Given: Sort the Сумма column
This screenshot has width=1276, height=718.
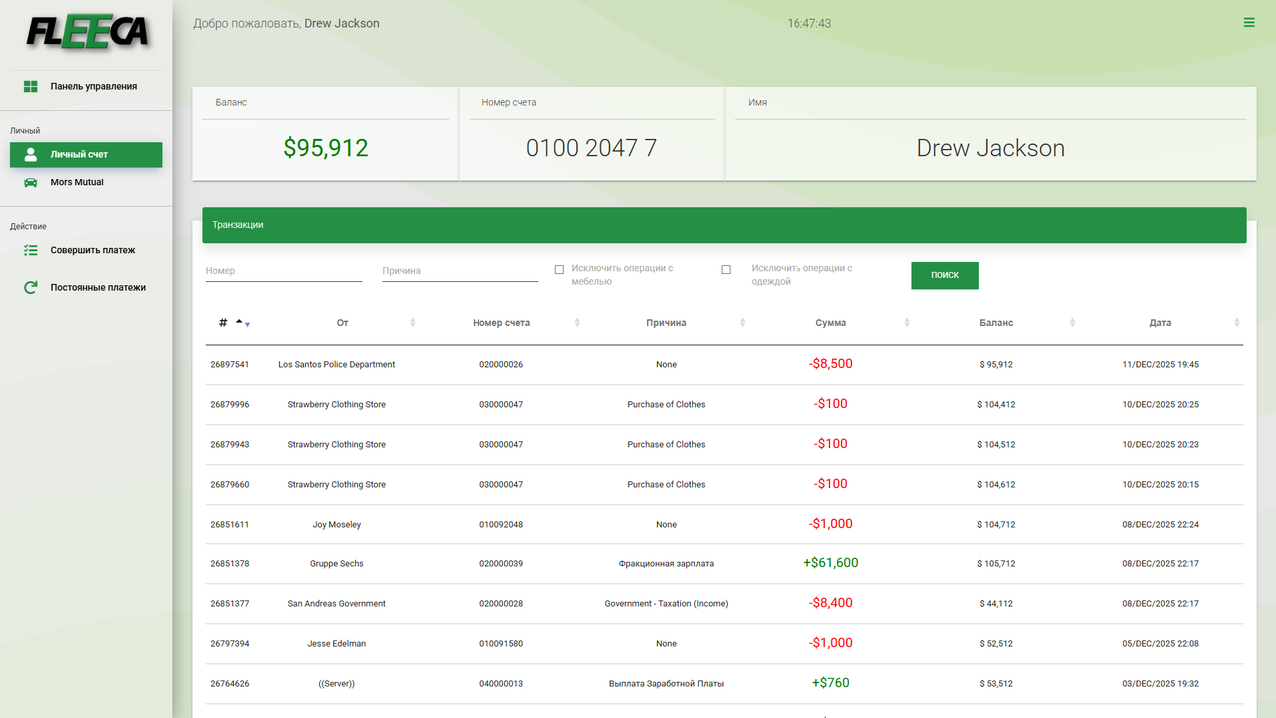Looking at the screenshot, I should tap(831, 323).
